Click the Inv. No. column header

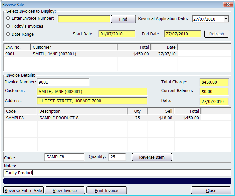tap(17, 47)
